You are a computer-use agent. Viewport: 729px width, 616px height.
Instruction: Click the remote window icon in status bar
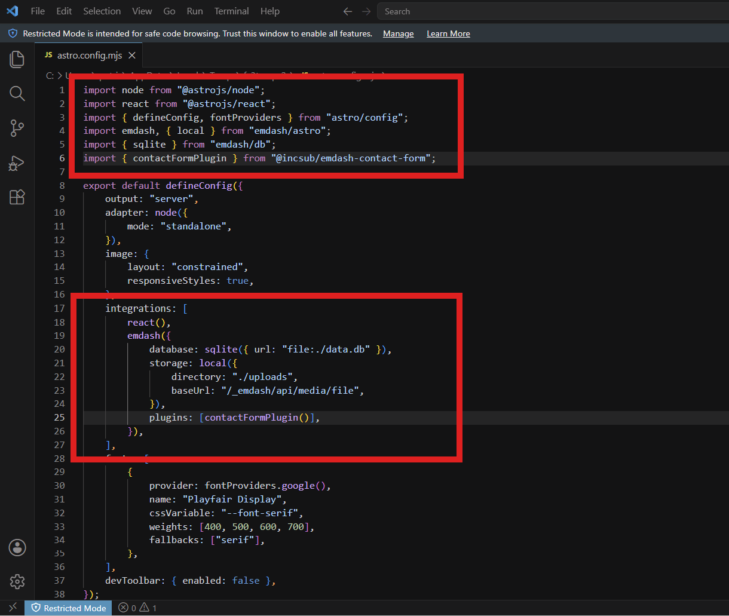[12, 608]
